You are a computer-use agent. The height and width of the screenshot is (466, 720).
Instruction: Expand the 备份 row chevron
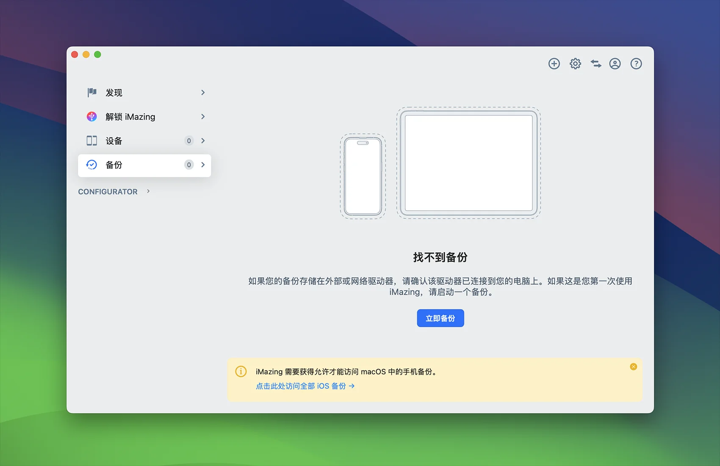[203, 165]
